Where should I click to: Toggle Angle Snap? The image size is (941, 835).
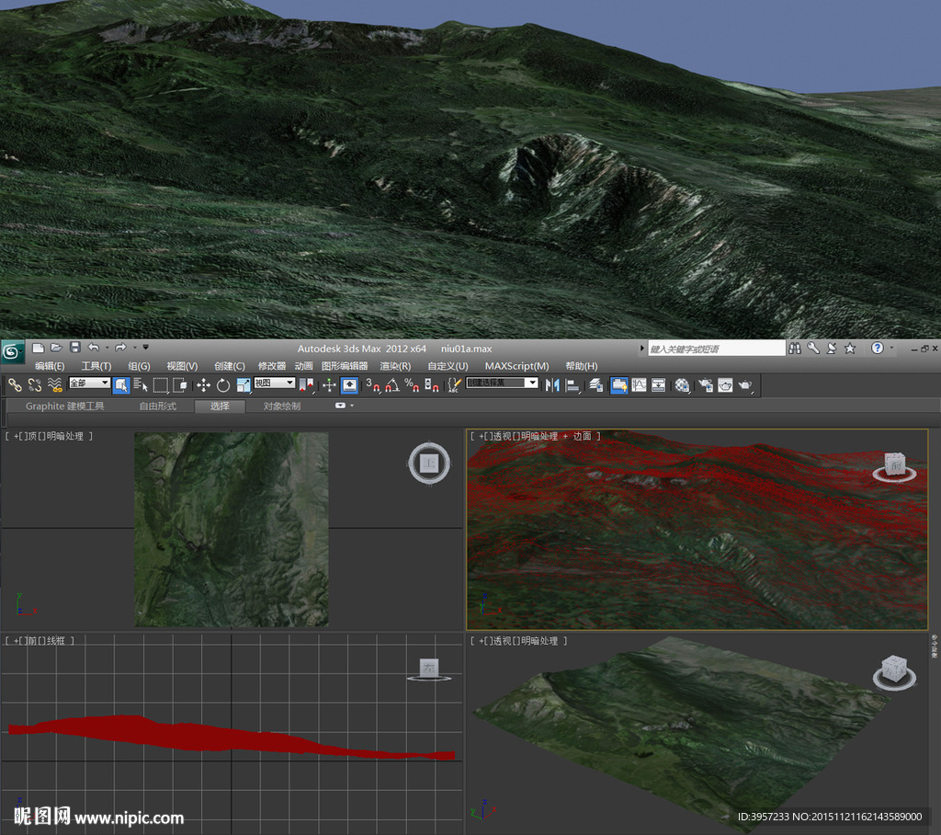(x=392, y=385)
